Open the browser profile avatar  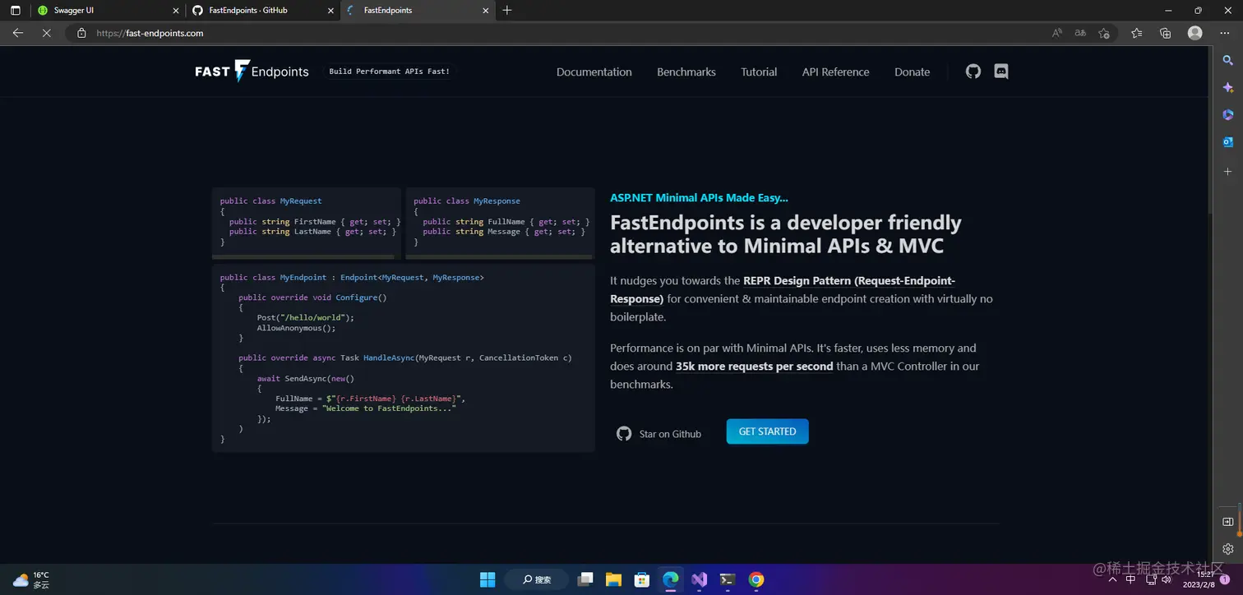(1195, 33)
